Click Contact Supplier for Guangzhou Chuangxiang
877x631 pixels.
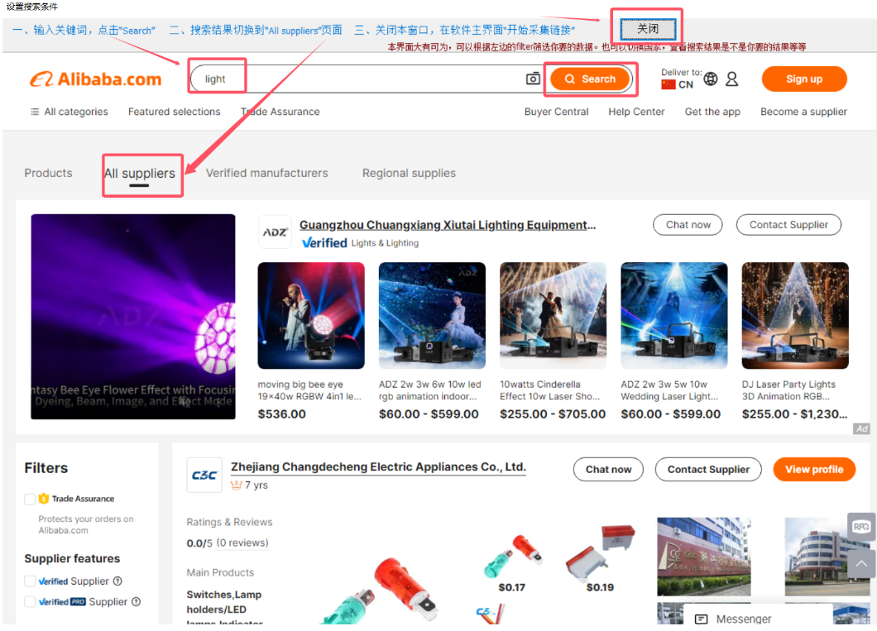788,225
